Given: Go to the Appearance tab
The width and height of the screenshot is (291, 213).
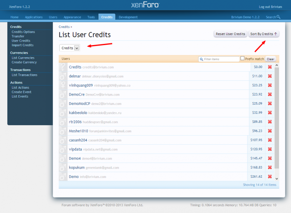Looking at the screenshot, I should click(73, 17).
